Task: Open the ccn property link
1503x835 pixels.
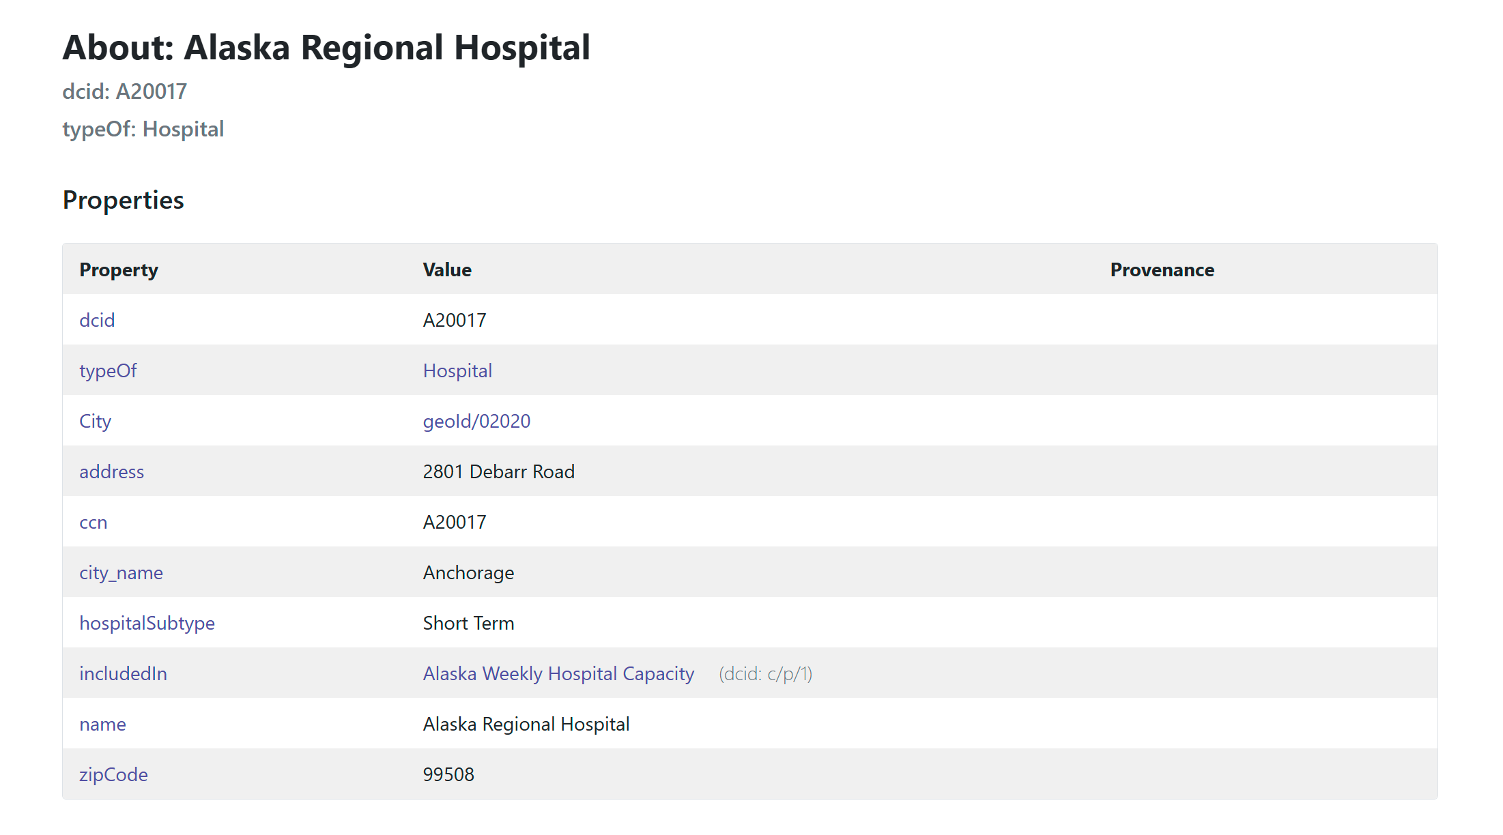Action: [94, 523]
